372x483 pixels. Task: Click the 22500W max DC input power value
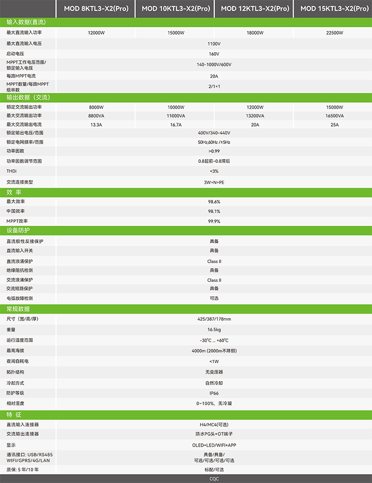pyautogui.click(x=334, y=33)
